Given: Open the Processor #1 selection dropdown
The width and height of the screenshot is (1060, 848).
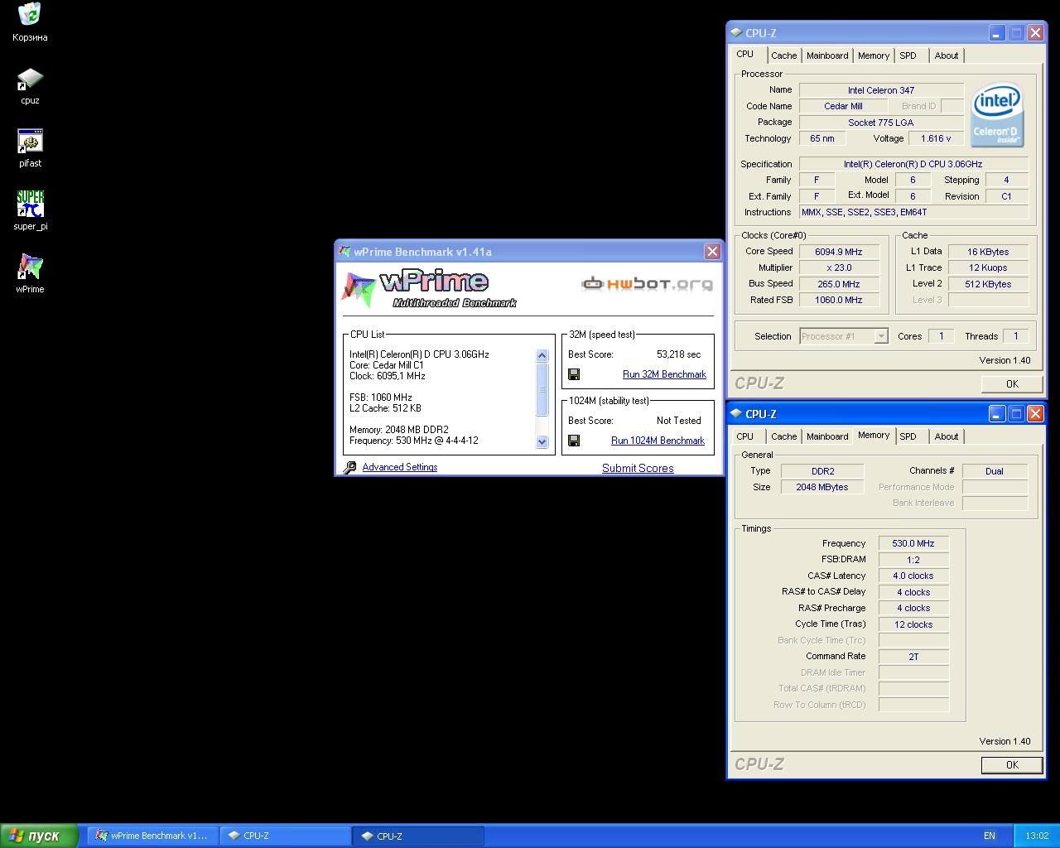Looking at the screenshot, I should (881, 336).
